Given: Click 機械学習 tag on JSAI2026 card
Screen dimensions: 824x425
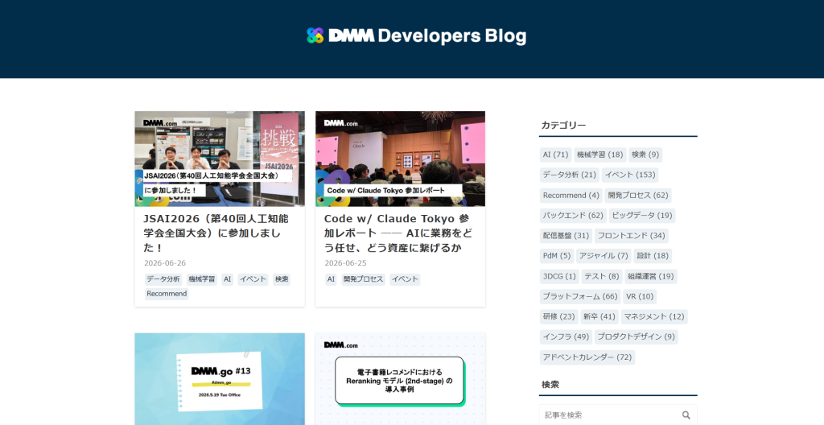Looking at the screenshot, I should (x=202, y=279).
